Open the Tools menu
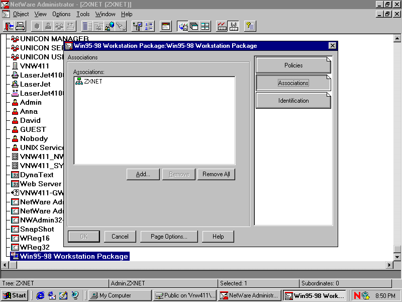Image resolution: width=402 pixels, height=302 pixels. pyautogui.click(x=83, y=14)
